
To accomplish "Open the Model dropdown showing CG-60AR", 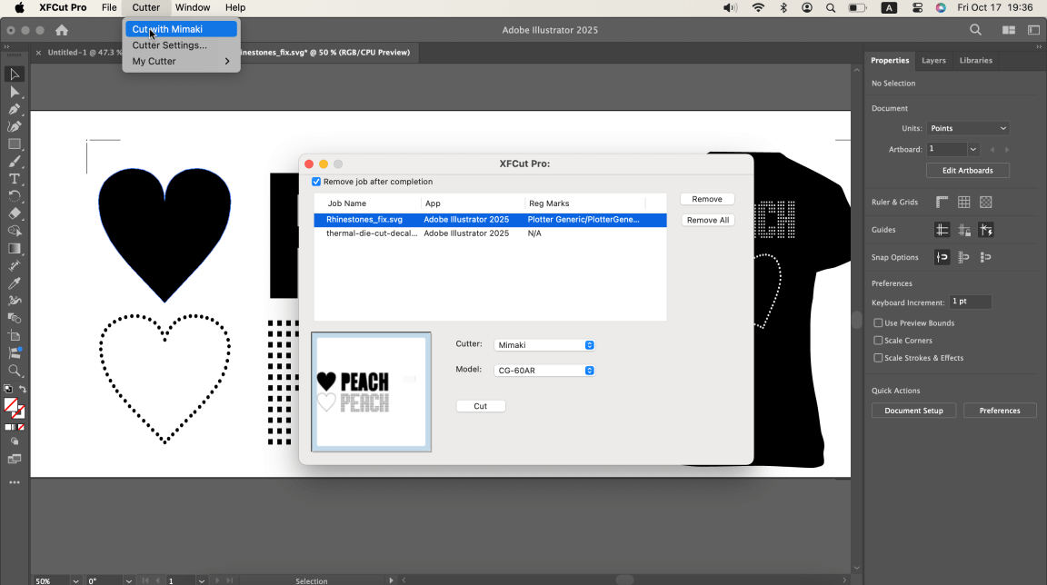I will [544, 371].
